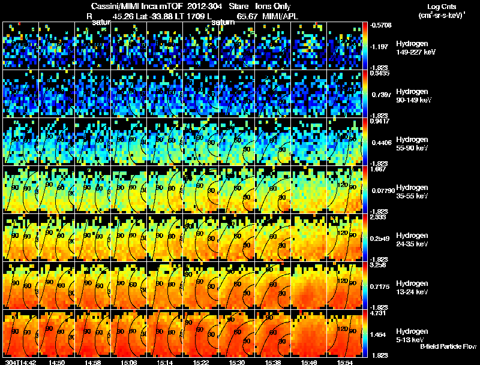Click the 4.731 maximum scale value
The image size is (480, 365).
pyautogui.click(x=377, y=313)
